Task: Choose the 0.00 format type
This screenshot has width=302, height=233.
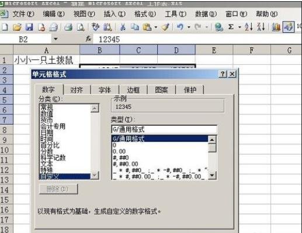Action: point(119,151)
